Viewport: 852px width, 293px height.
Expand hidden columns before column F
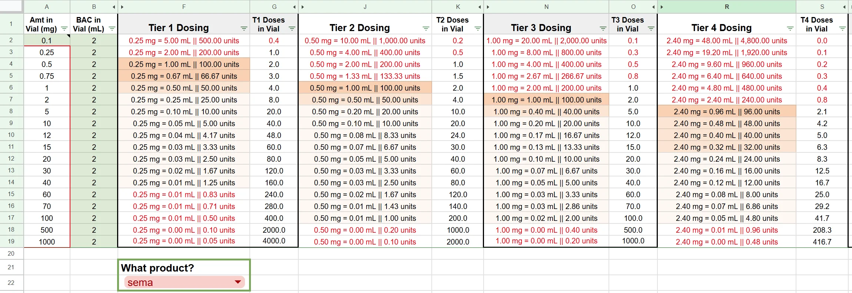(x=122, y=7)
